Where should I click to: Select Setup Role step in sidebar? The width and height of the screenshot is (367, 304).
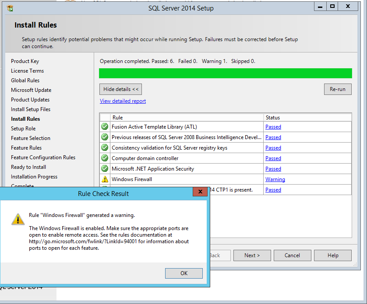point(23,129)
